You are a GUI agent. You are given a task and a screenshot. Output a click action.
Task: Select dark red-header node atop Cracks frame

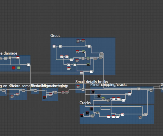pyautogui.click(x=91, y=109)
